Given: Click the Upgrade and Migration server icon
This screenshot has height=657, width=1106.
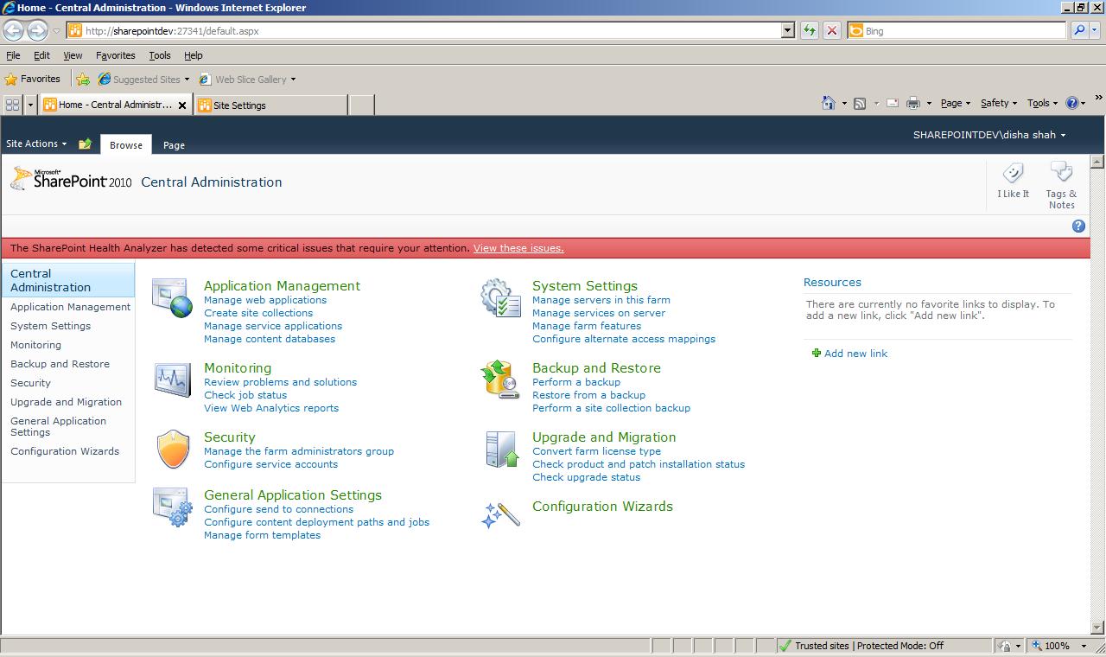Looking at the screenshot, I should pos(500,448).
